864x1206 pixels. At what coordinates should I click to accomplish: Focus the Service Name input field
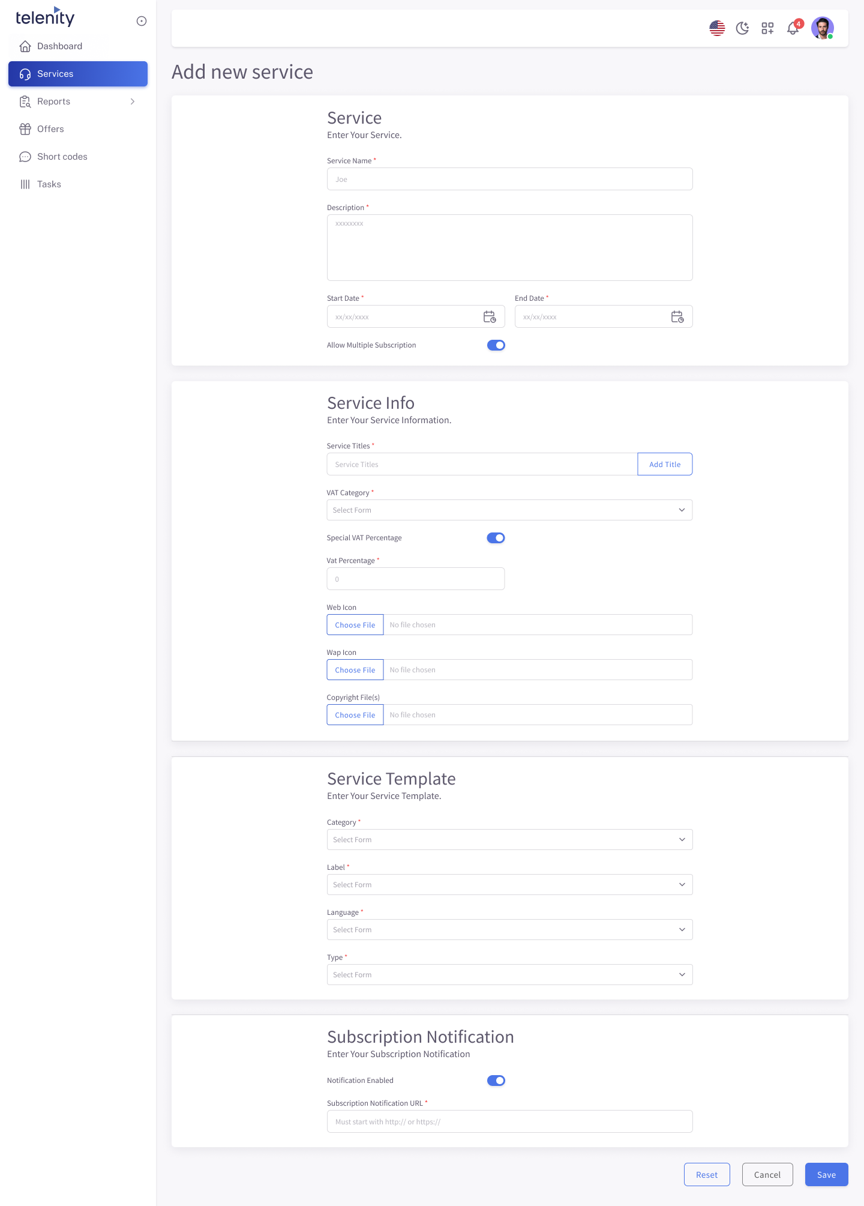(x=510, y=179)
